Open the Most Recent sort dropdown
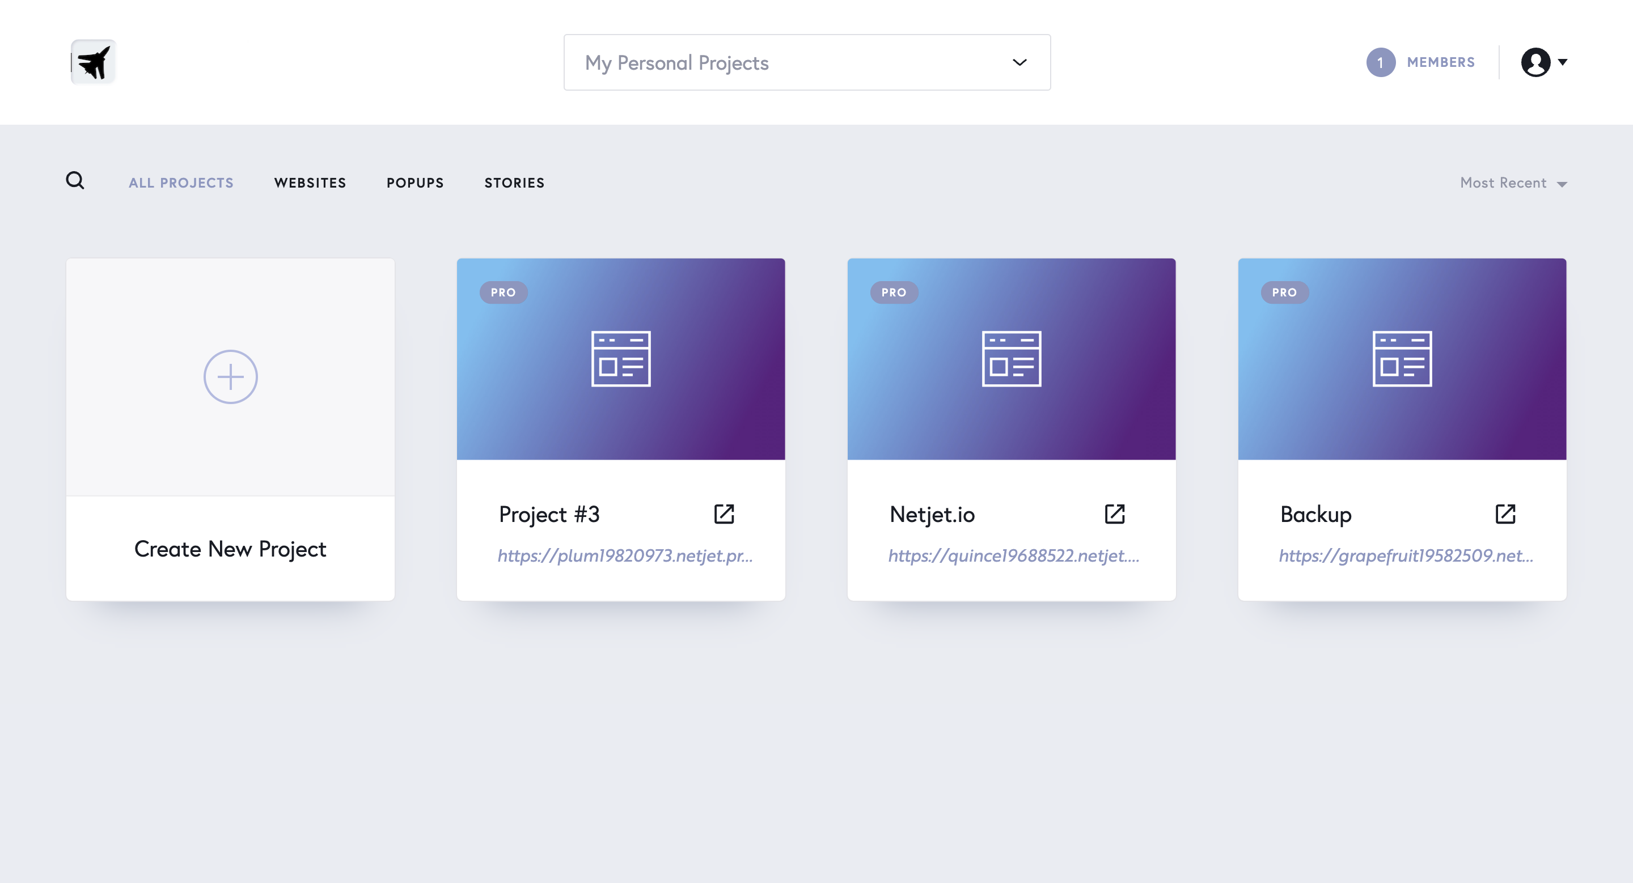Image resolution: width=1633 pixels, height=883 pixels. coord(1513,182)
